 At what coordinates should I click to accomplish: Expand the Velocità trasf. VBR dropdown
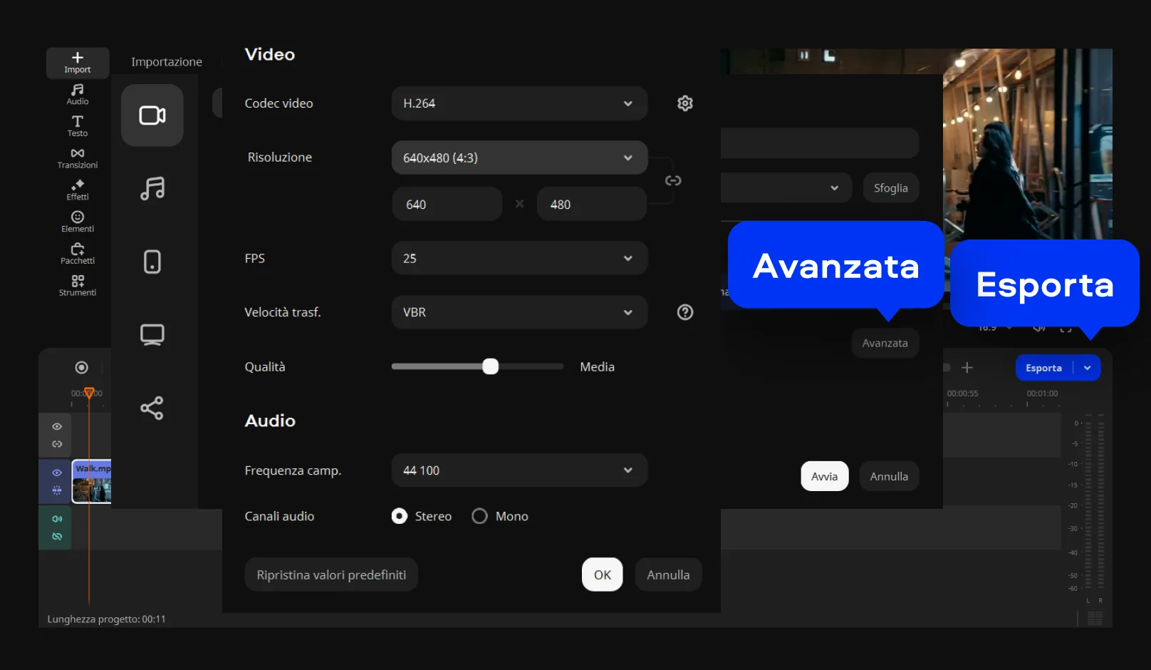click(519, 312)
